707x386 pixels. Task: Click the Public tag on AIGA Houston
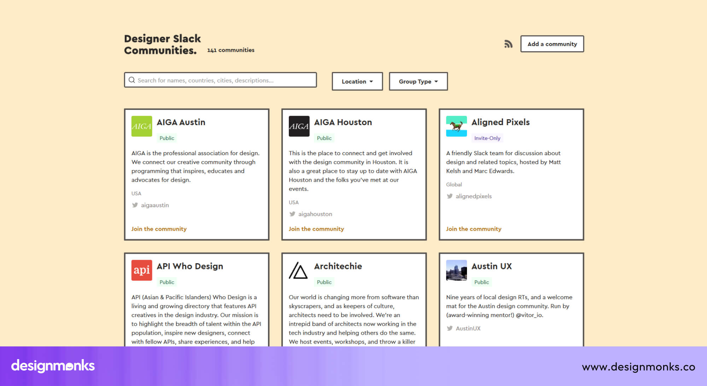click(324, 138)
